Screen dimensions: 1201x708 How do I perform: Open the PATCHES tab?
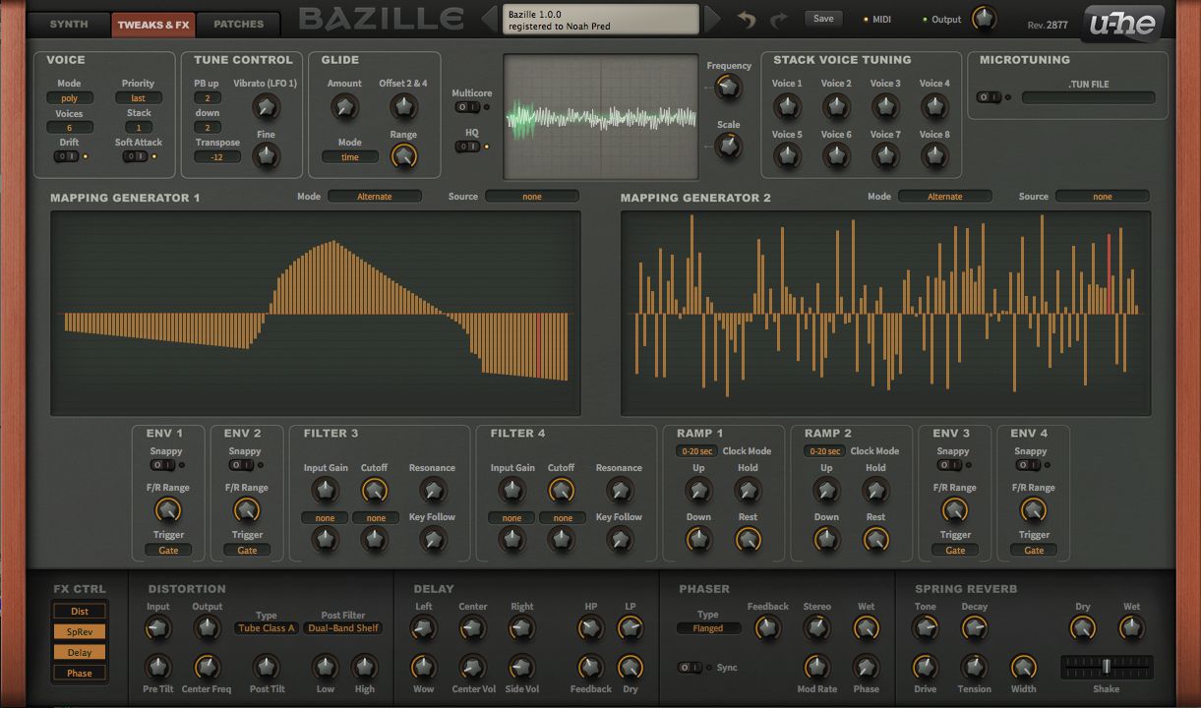(238, 24)
